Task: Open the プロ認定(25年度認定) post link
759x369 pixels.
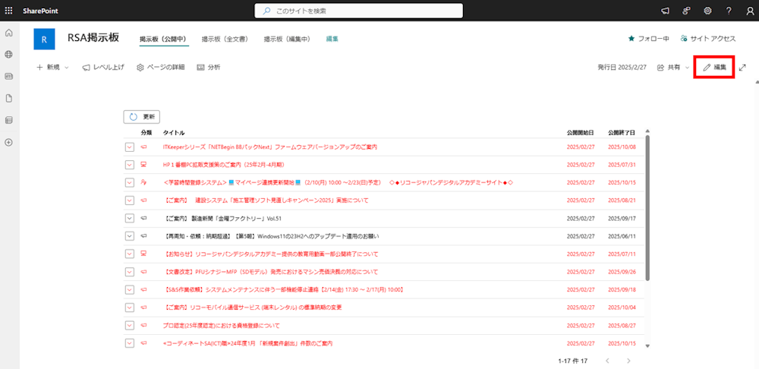Action: click(x=221, y=326)
